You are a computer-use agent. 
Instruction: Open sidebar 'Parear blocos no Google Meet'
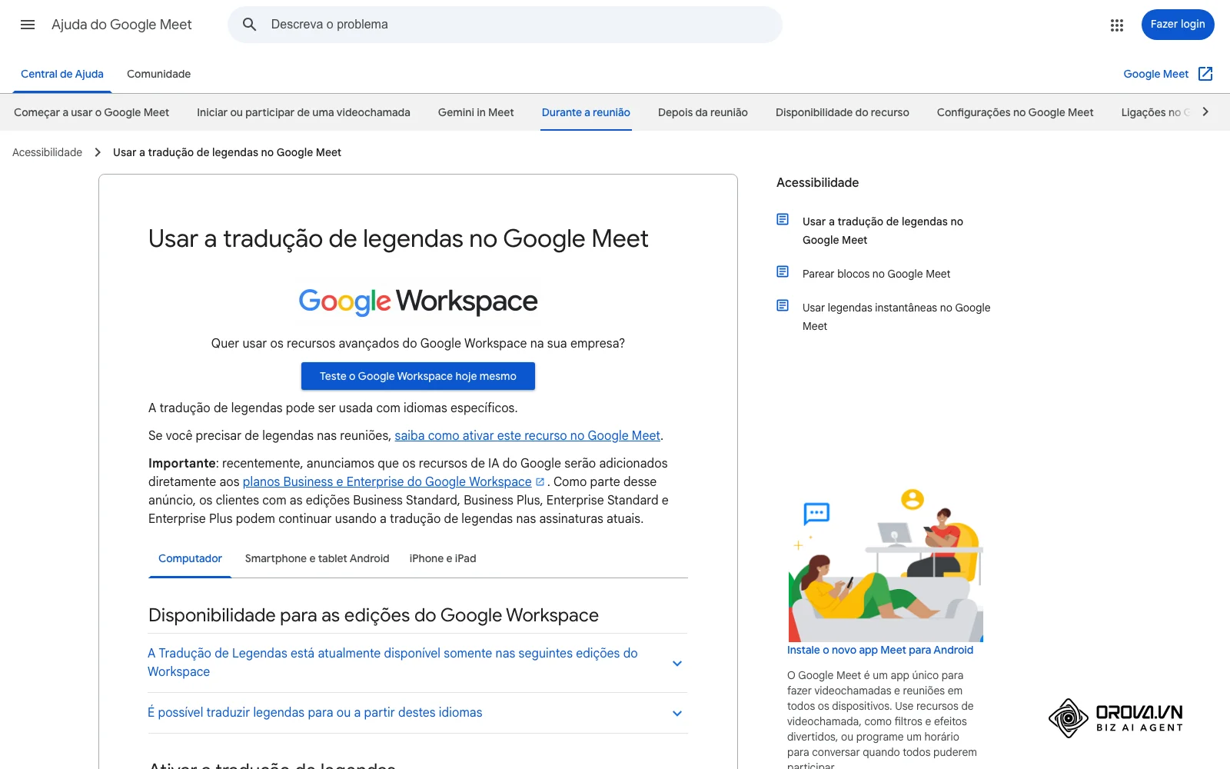876,274
